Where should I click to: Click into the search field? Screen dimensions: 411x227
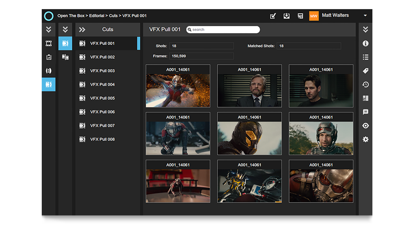(223, 29)
